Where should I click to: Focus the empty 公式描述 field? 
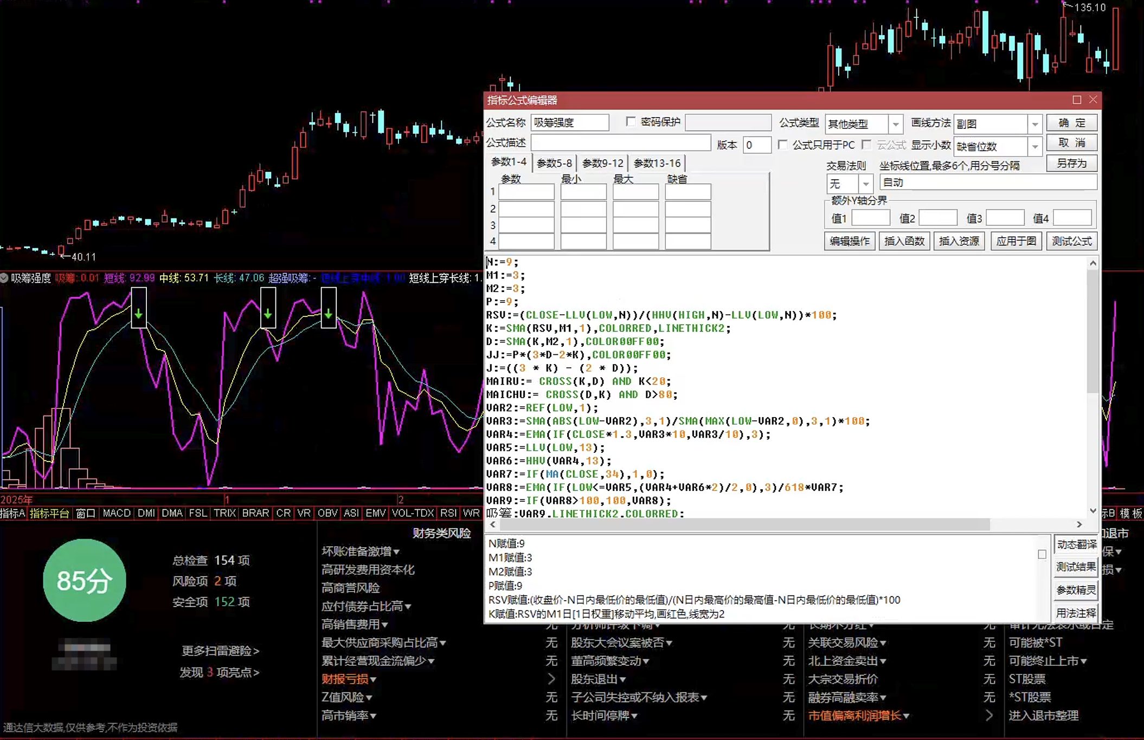point(621,142)
